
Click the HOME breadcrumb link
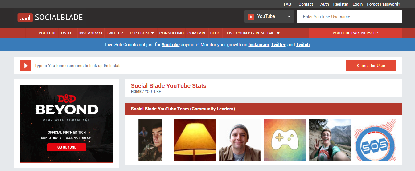click(136, 92)
